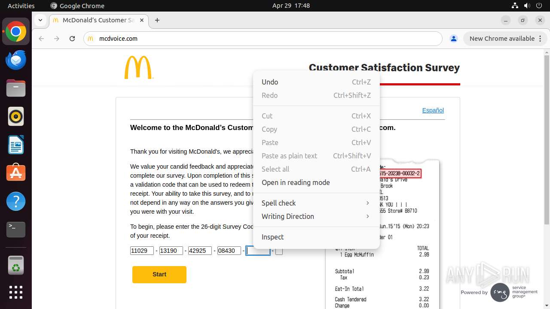Open the Chrome profile avatar
Screen dimensions: 550x309
click(453, 39)
